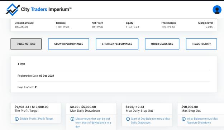This screenshot has height=130, width=224.
Task: Click 'Max Daily Stop Out' card title
Action: coord(139,111)
